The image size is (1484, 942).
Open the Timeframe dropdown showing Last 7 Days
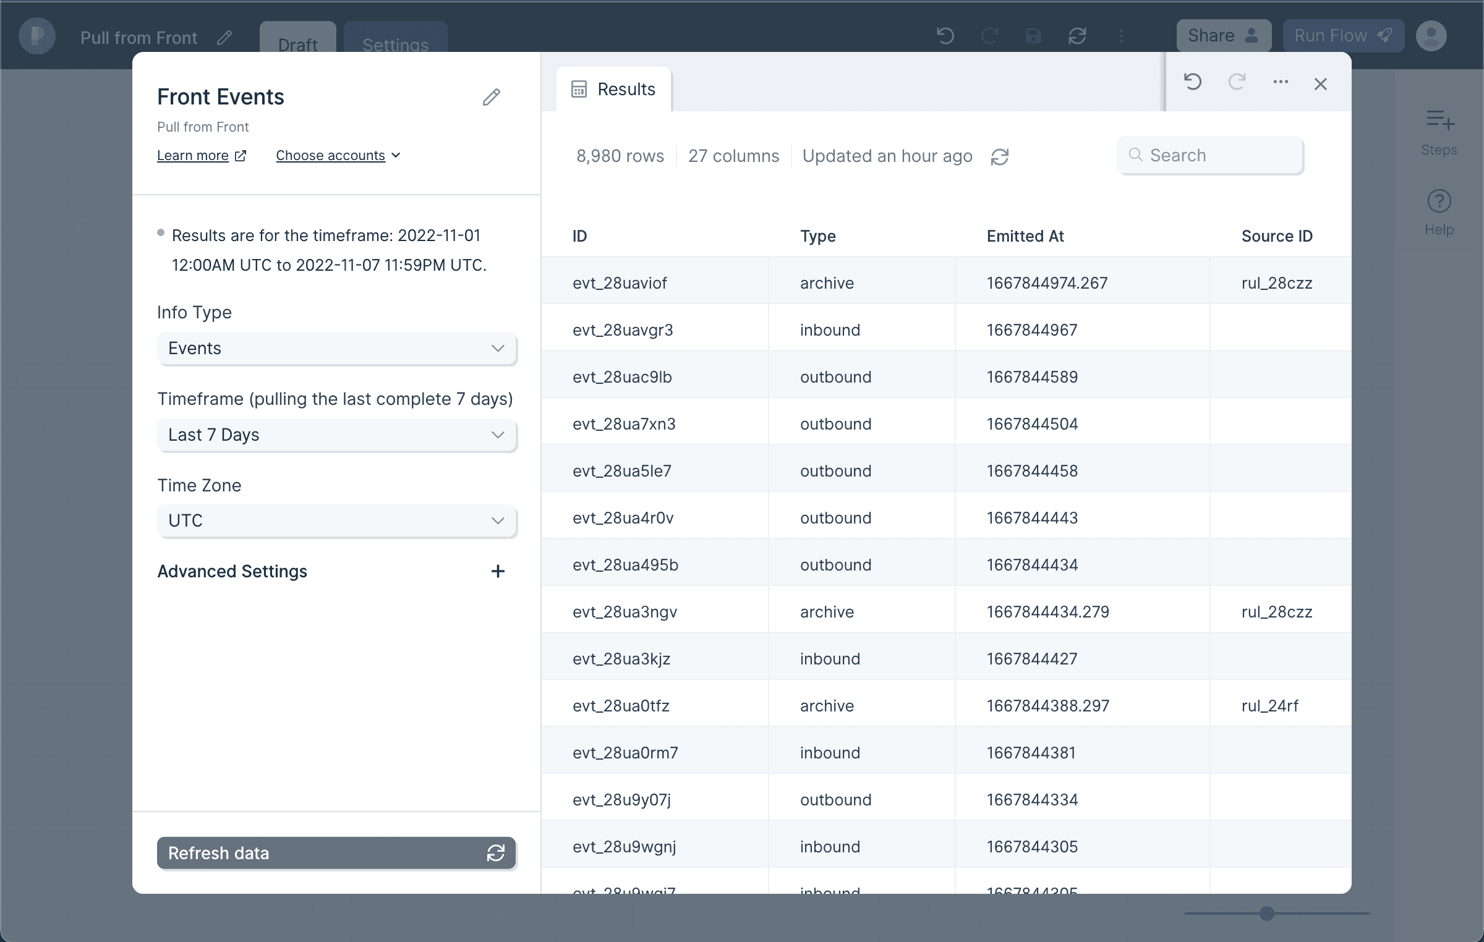[x=337, y=435]
